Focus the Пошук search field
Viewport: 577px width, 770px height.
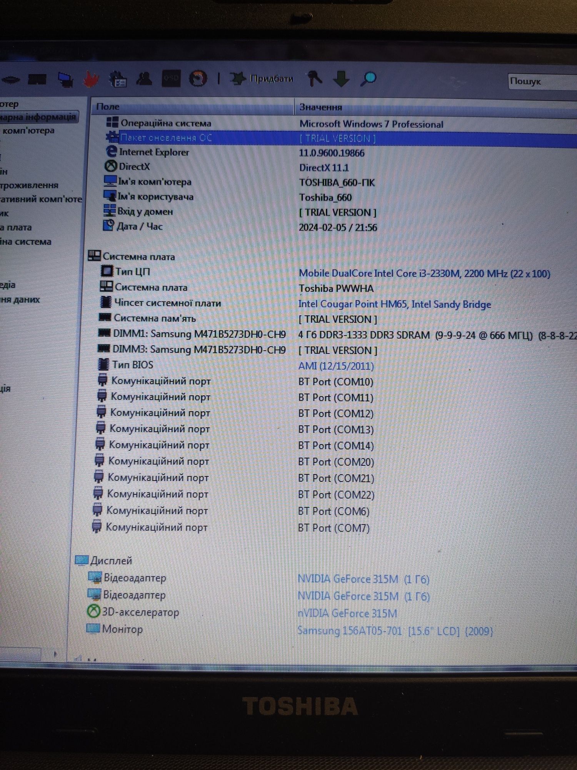click(542, 82)
